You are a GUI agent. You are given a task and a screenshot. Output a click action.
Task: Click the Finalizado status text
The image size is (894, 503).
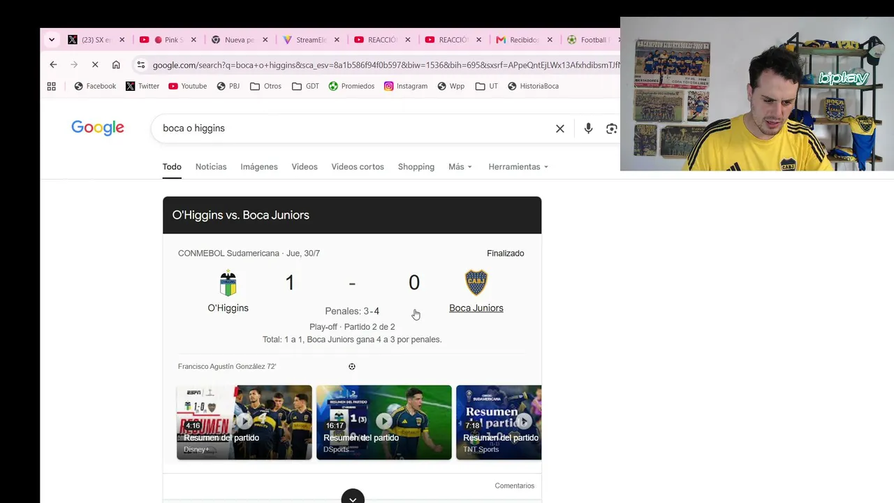click(506, 254)
